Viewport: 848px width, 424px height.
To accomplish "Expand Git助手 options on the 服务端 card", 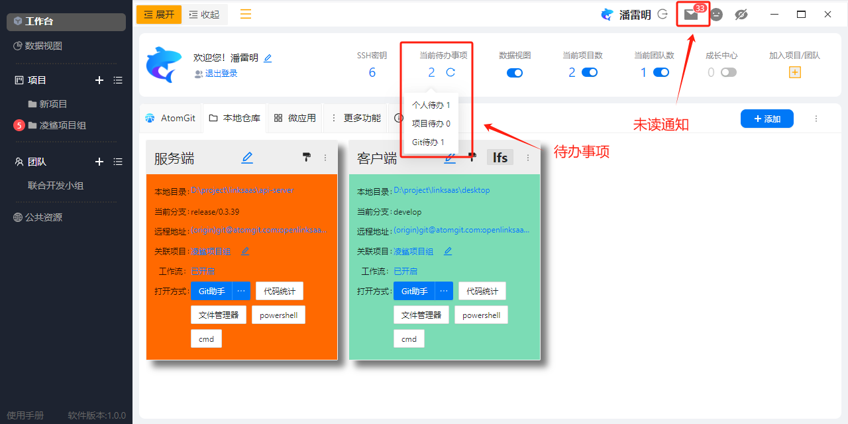I will [241, 291].
